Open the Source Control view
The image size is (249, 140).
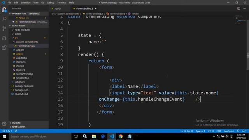coord(4,28)
